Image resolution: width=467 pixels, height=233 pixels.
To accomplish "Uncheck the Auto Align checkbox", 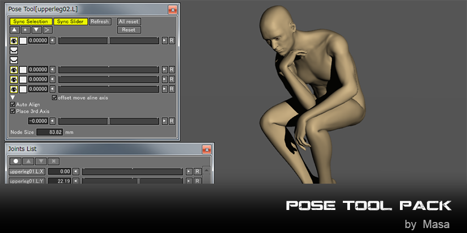I will tap(13, 105).
